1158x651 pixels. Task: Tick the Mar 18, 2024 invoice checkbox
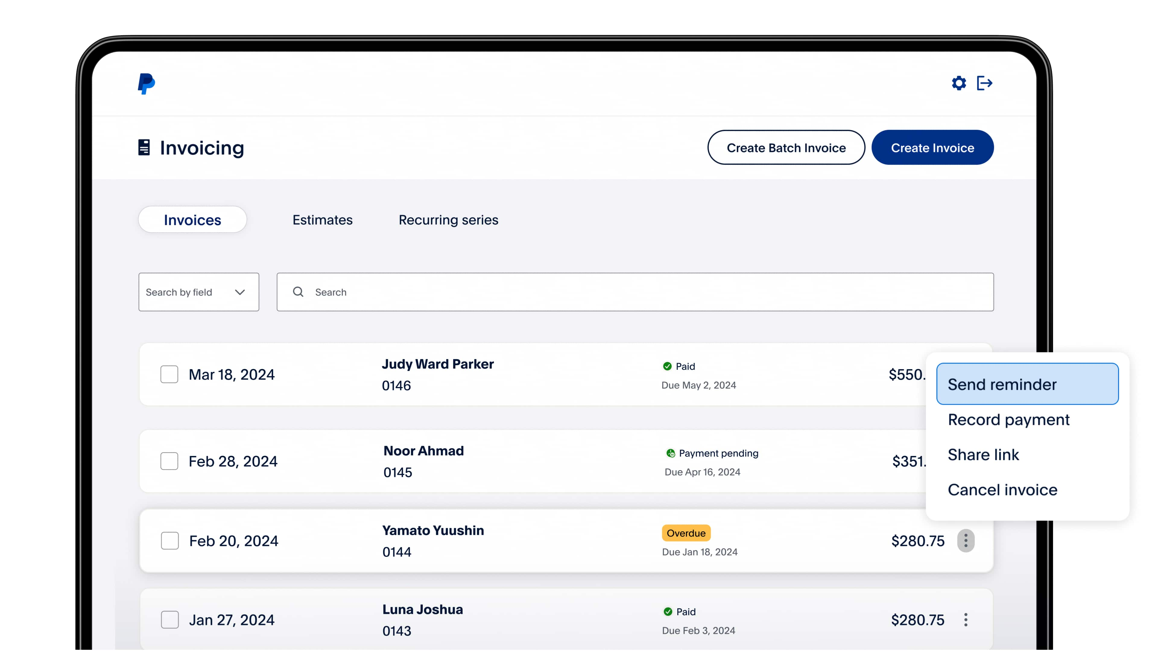click(x=169, y=374)
